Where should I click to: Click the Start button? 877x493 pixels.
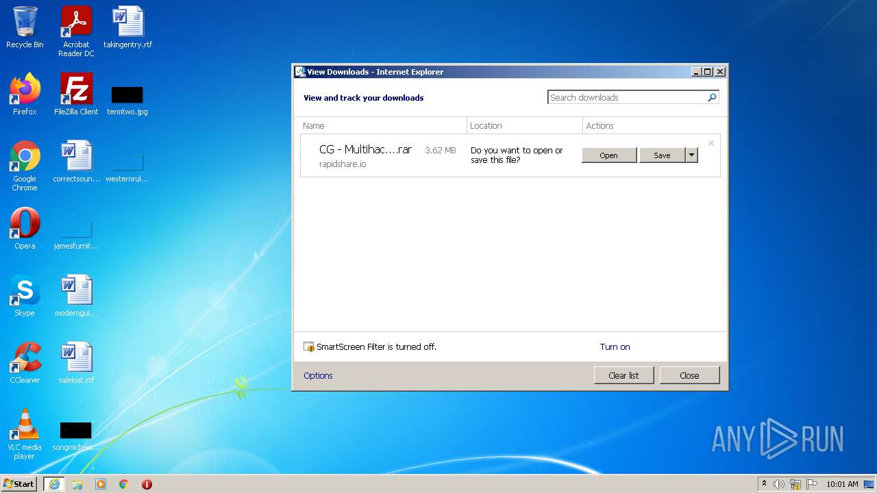19,484
